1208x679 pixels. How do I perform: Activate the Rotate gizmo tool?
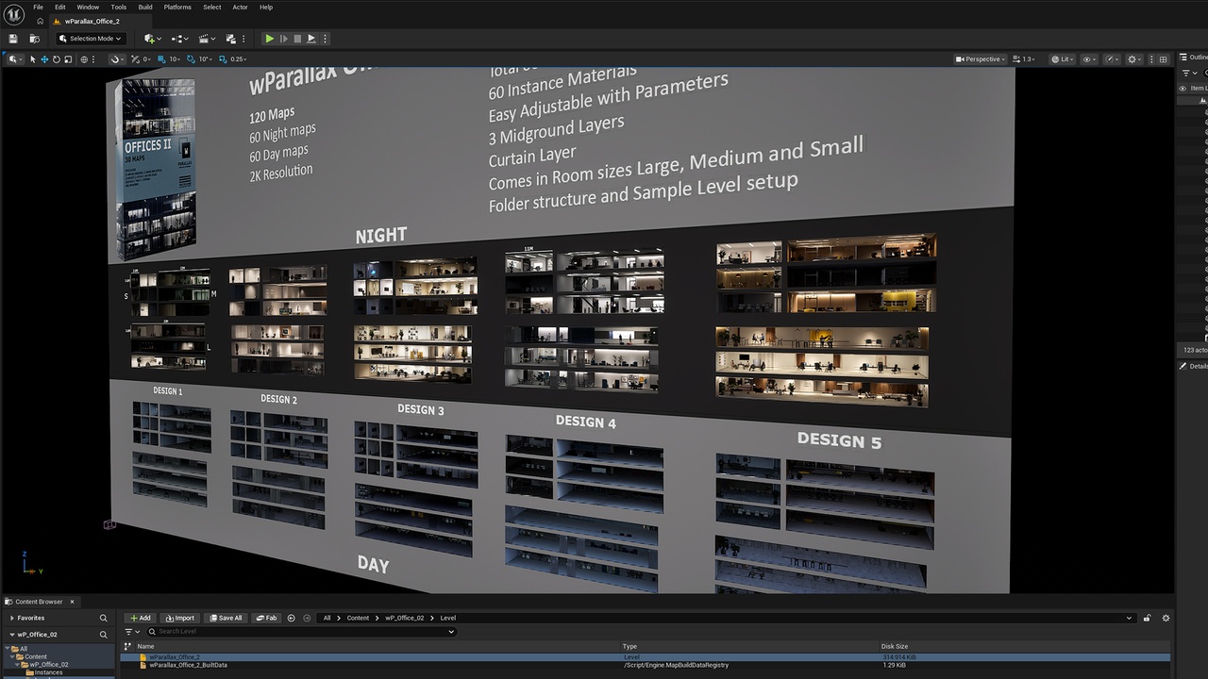click(x=56, y=59)
